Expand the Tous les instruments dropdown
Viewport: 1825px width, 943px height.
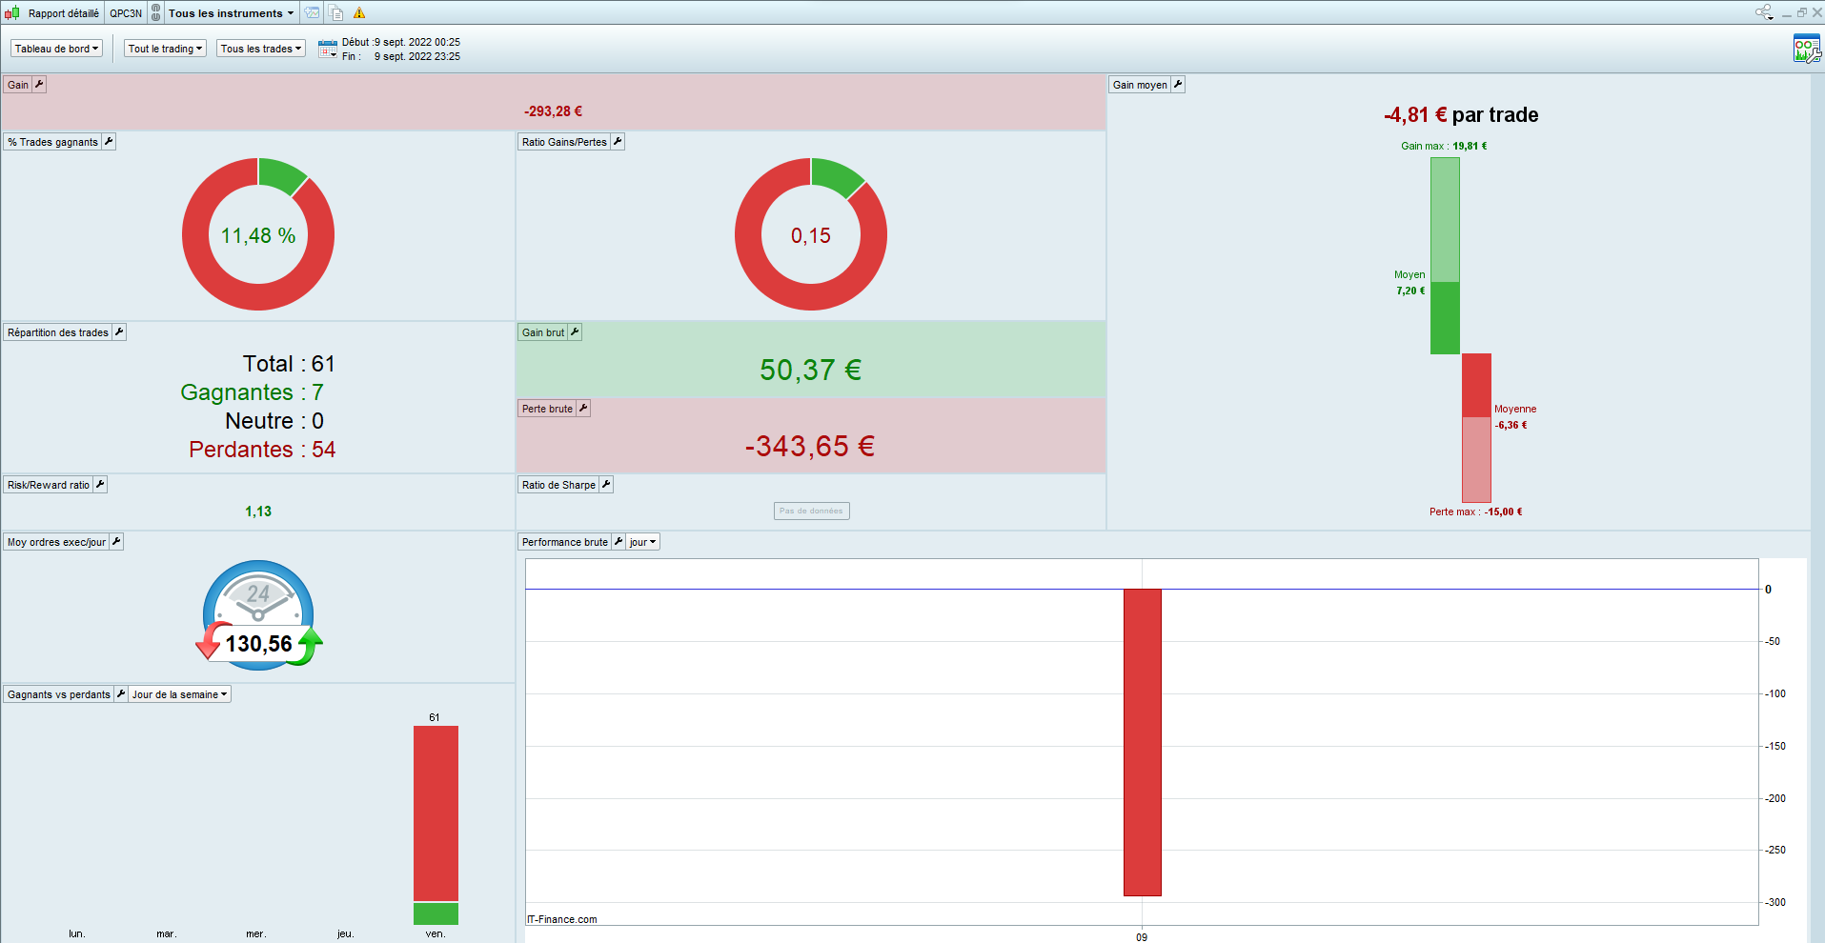232,13
